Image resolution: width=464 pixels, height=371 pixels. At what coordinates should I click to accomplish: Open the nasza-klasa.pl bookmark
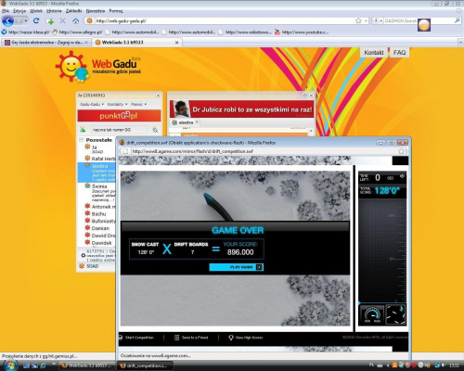click(26, 32)
